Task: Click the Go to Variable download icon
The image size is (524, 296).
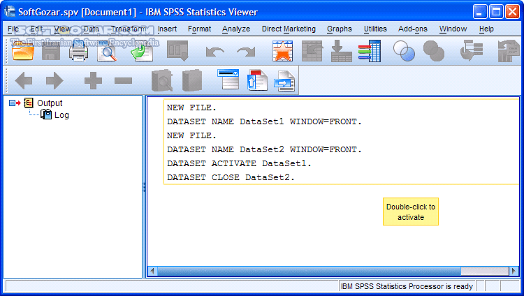Action: click(x=341, y=51)
